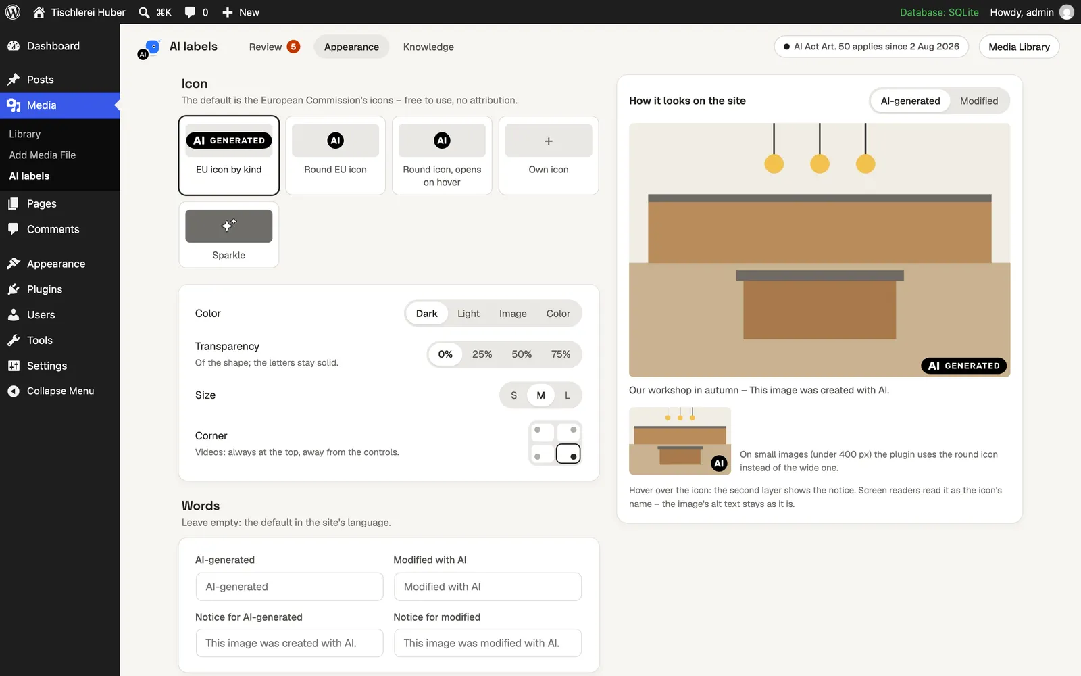Open Posts via pin icon
This screenshot has height=676, width=1081.
point(14,80)
